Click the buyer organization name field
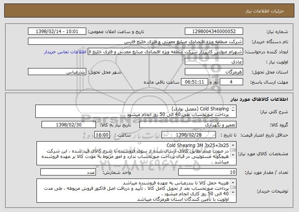The height and width of the screenshot is (212, 299). [x=136, y=42]
